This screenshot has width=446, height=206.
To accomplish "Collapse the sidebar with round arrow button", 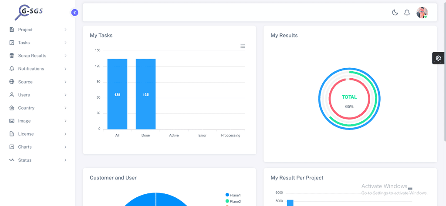I will coord(75,13).
